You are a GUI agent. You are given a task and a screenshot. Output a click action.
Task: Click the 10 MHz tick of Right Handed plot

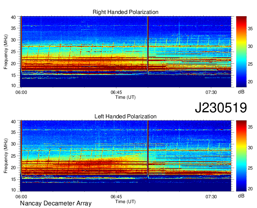click(x=13, y=86)
